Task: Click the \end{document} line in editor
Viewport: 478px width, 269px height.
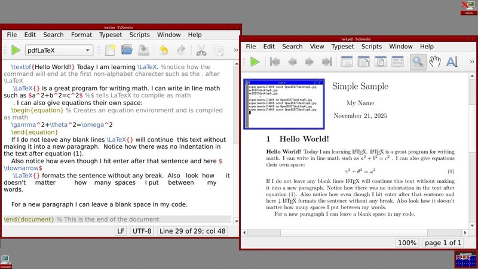Action: [x=117, y=219]
